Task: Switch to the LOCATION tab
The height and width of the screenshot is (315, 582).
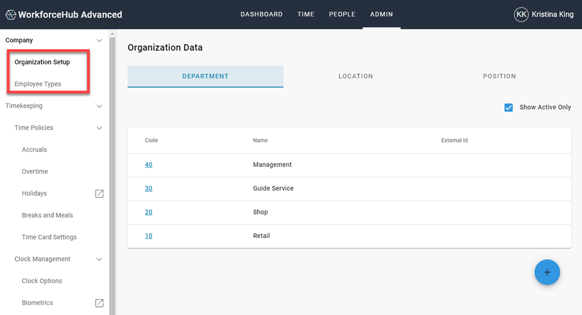Action: [x=356, y=76]
